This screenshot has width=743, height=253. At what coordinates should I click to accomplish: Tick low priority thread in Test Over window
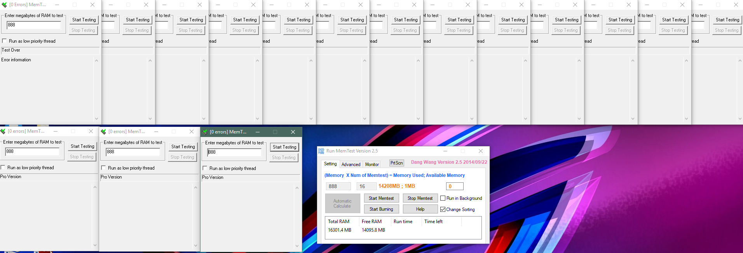[x=4, y=41]
